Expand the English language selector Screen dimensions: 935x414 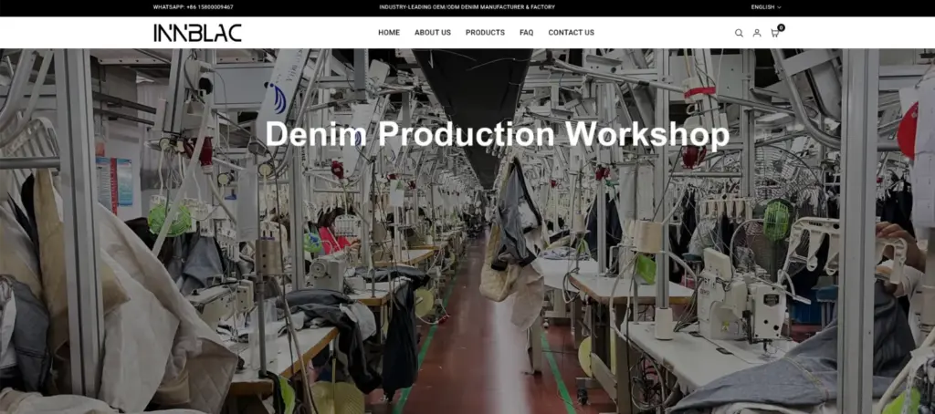click(764, 7)
